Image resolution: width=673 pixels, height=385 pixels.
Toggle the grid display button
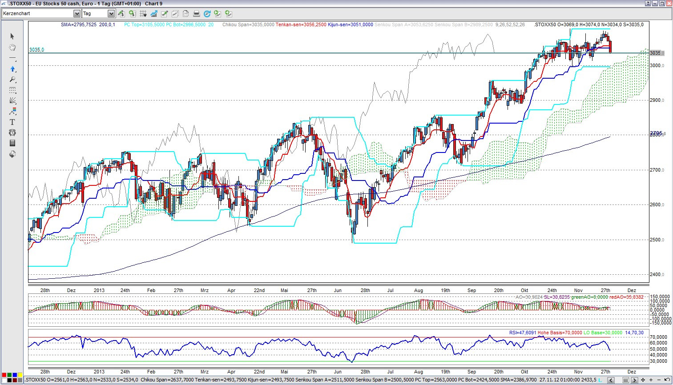point(143,14)
